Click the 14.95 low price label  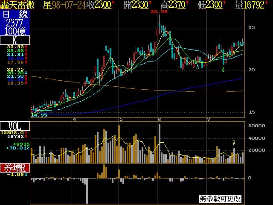39,115
